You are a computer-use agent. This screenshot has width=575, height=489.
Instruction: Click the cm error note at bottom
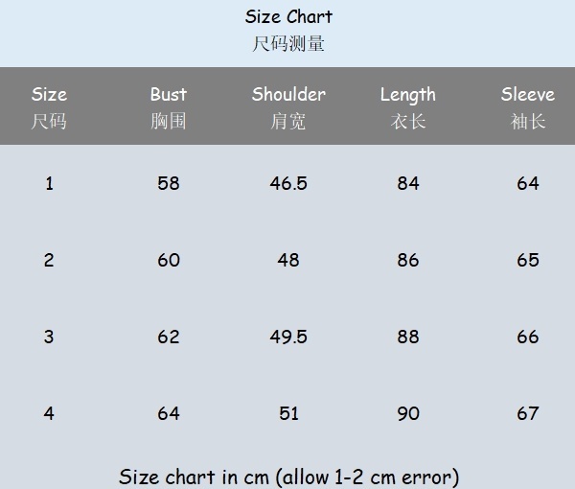(x=288, y=477)
